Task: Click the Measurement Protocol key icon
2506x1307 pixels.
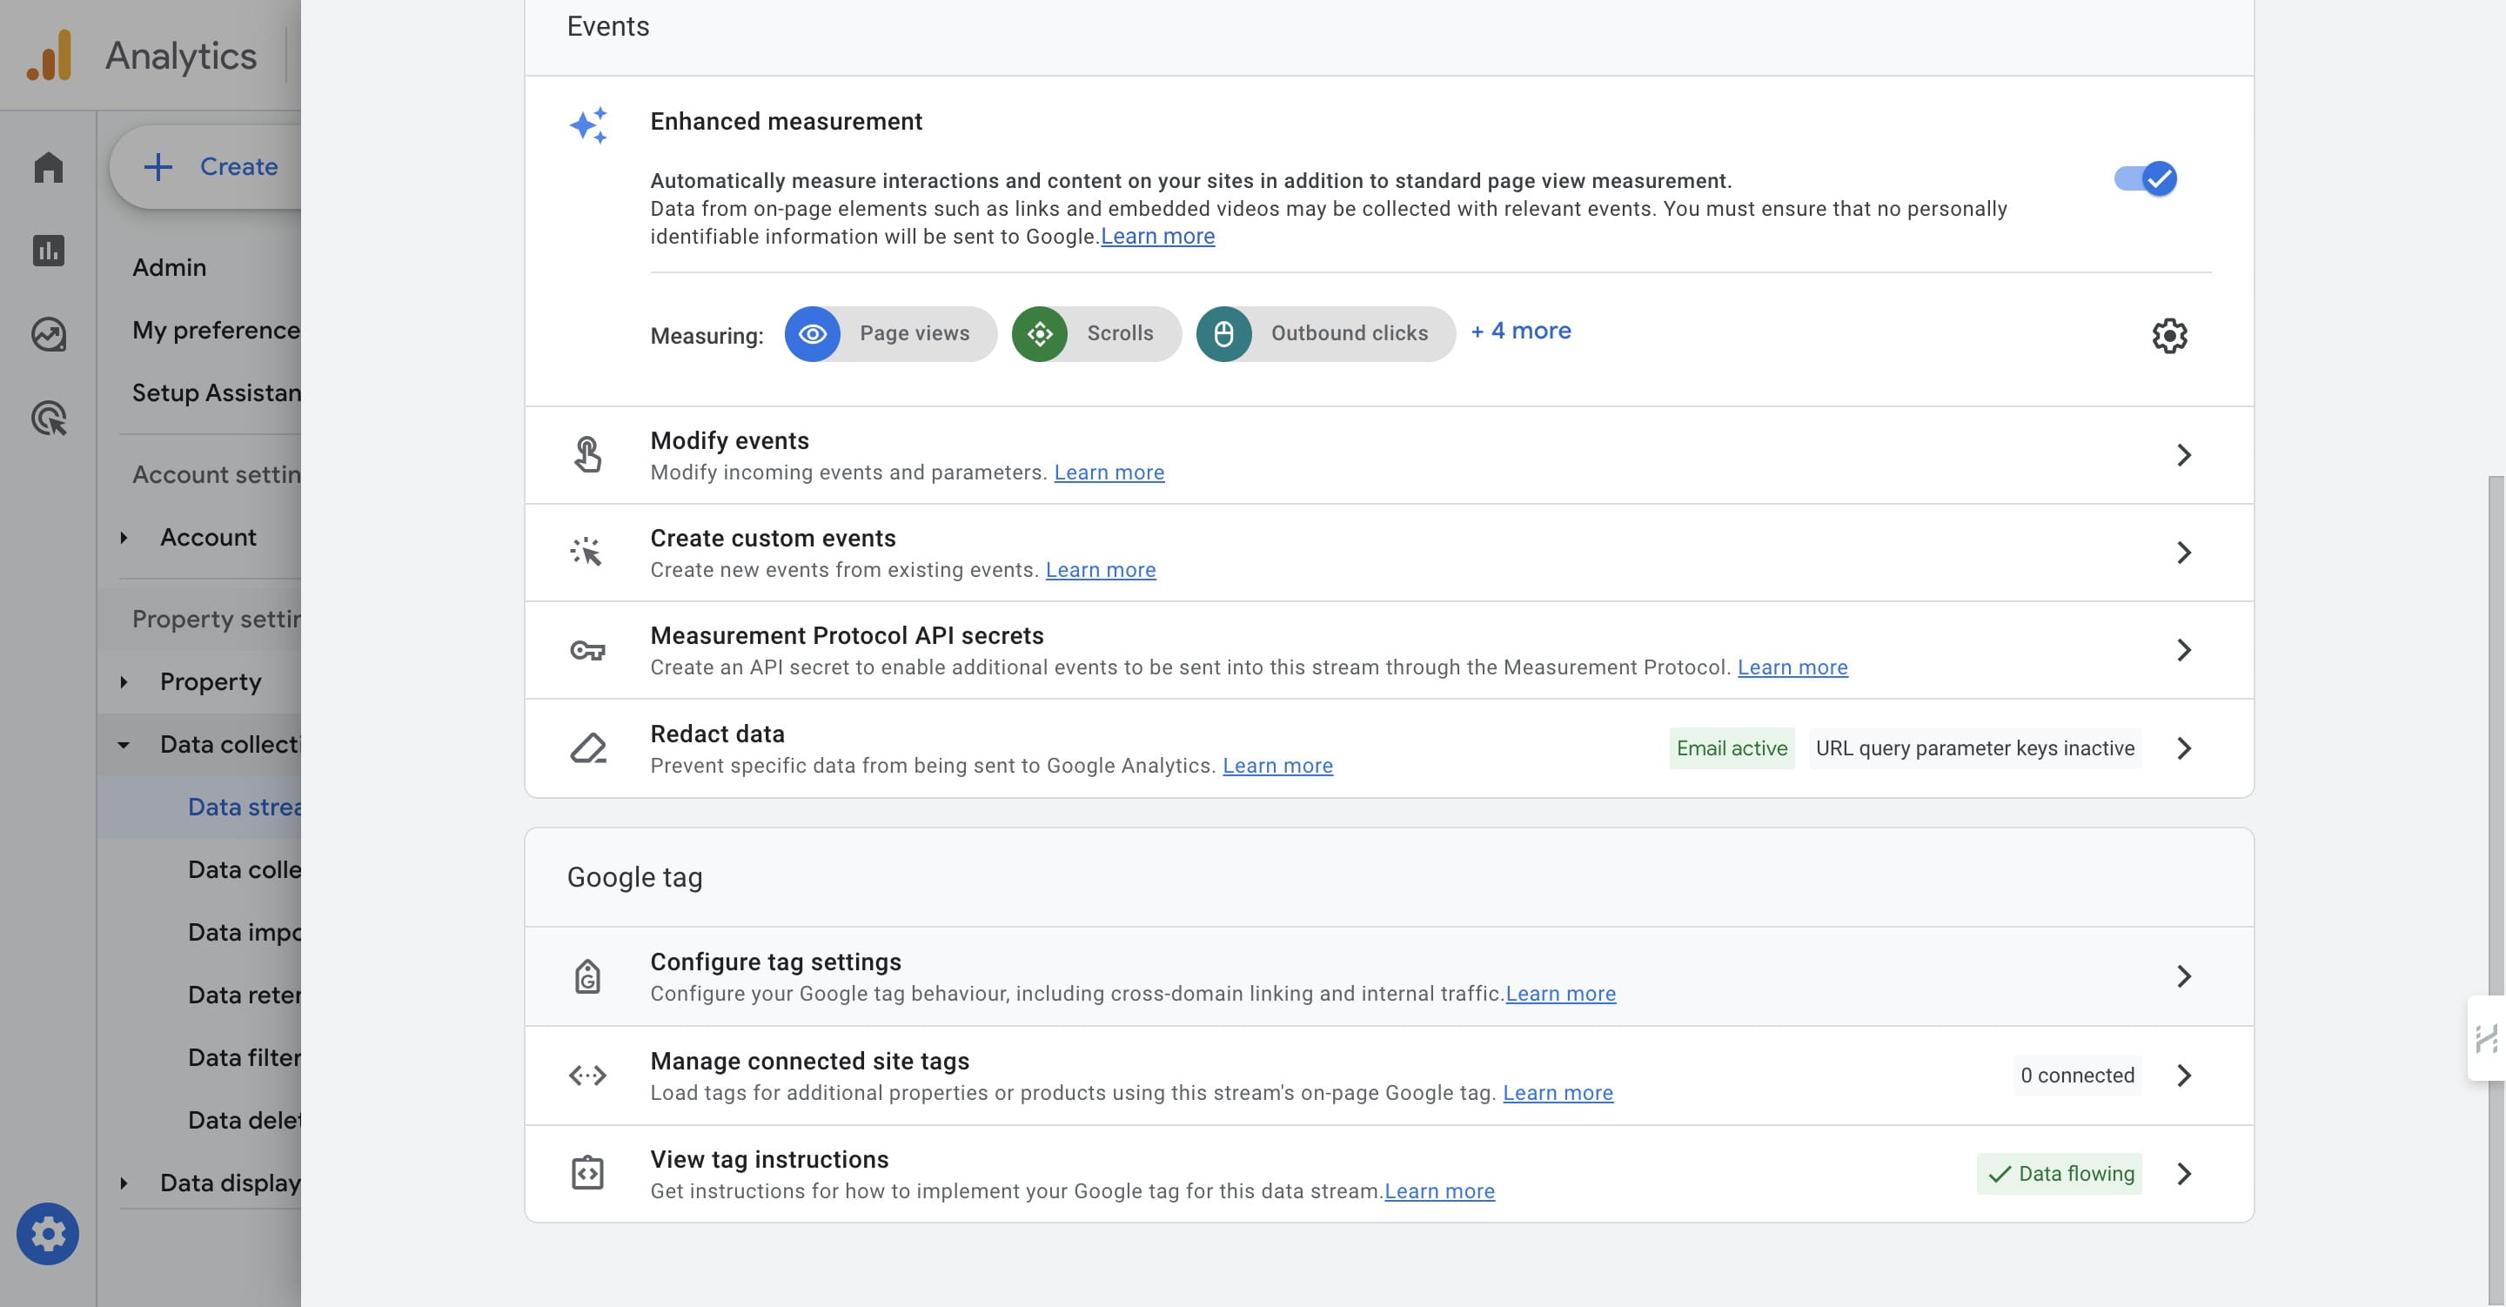Action: coord(587,650)
